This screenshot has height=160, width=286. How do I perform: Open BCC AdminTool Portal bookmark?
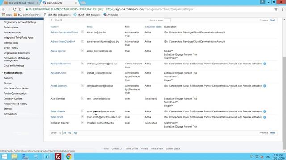pyautogui.click(x=27, y=15)
